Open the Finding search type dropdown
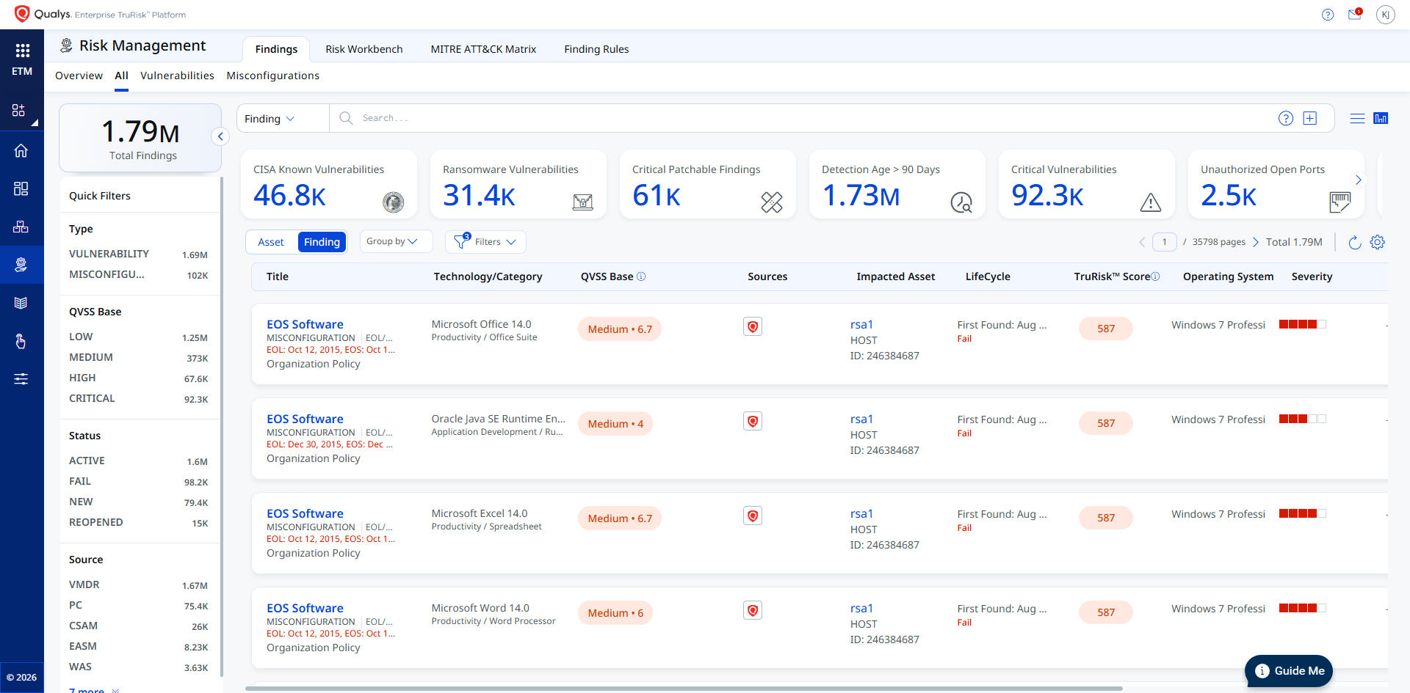1410x693 pixels. click(x=270, y=119)
